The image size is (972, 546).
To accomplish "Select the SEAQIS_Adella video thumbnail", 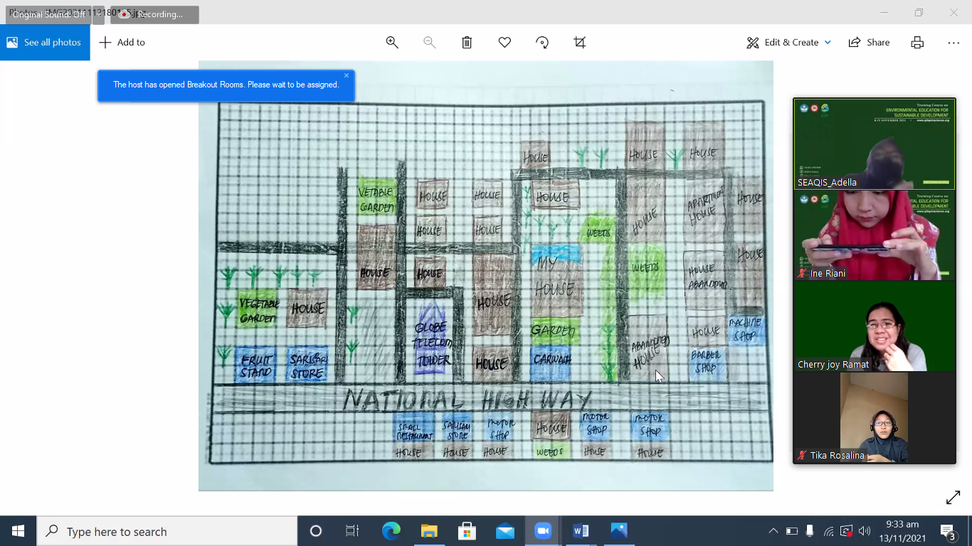I will pos(875,144).
